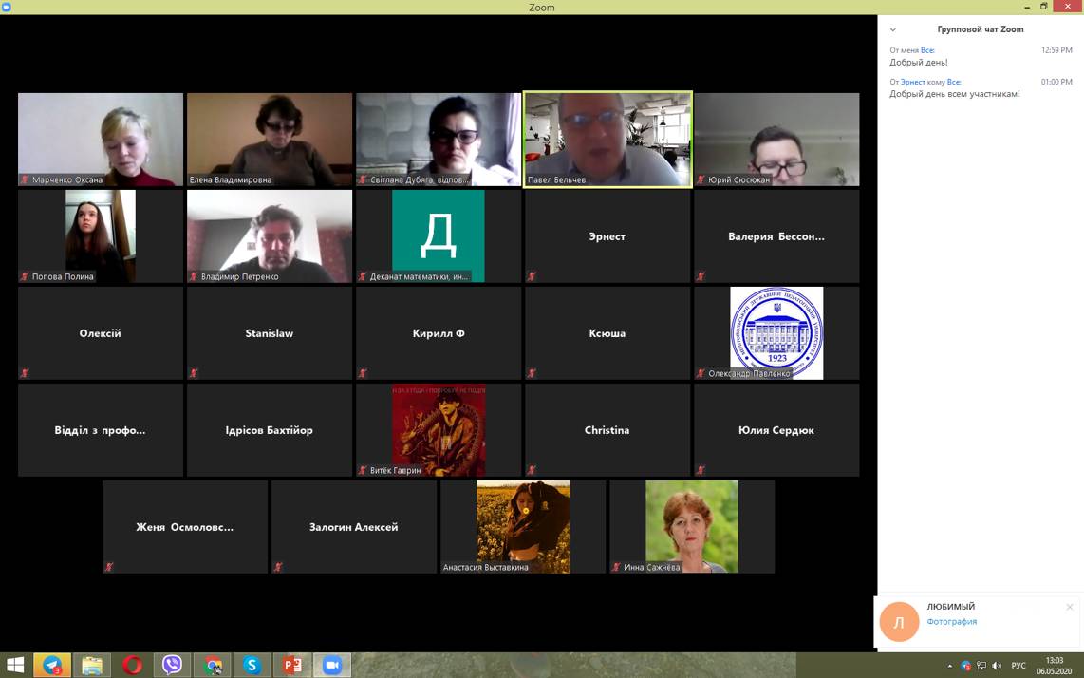Expand hidden system tray icons arrow
Viewport: 1084px width, 678px height.
click(950, 666)
